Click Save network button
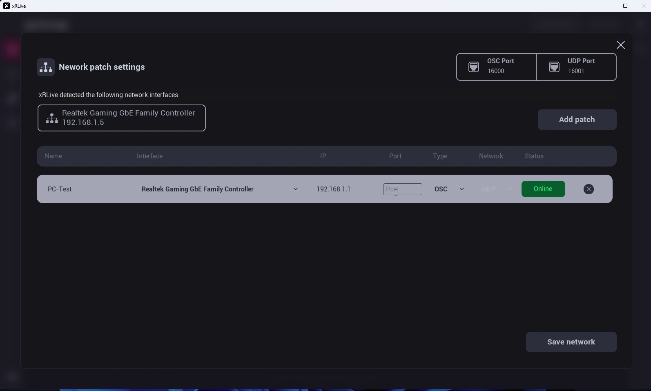The height and width of the screenshot is (391, 651). (x=571, y=342)
